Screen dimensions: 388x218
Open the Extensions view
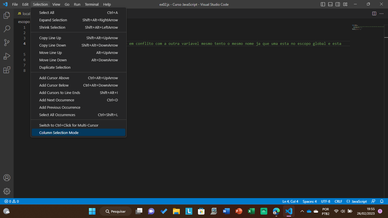tap(7, 70)
